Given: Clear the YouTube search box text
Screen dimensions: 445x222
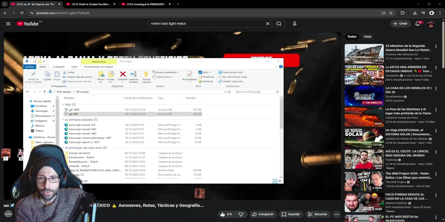Looking at the screenshot, I should pos(268,23).
